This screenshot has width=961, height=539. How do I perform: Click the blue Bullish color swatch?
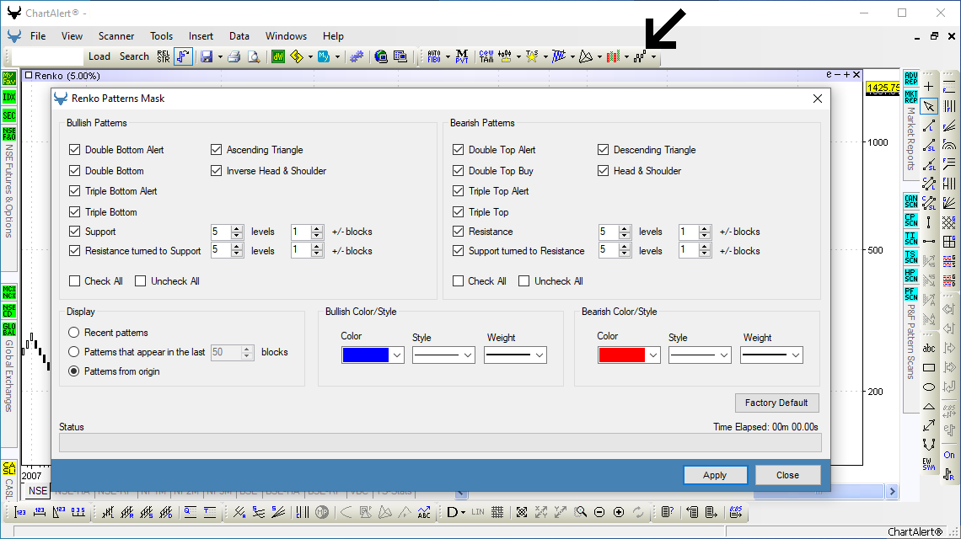[x=365, y=355]
